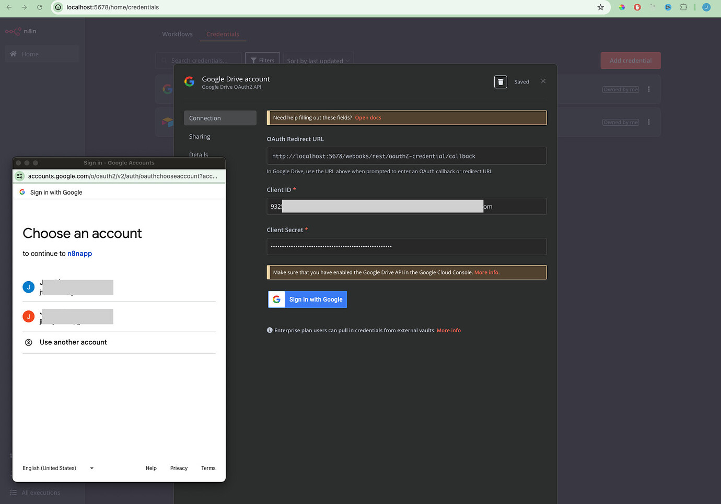Open the Sharing tab in the credential modal
Image resolution: width=721 pixels, height=504 pixels.
[x=200, y=136]
